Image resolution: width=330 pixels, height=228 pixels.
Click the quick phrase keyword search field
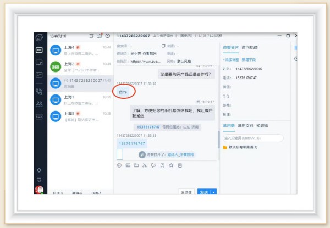click(x=253, y=138)
